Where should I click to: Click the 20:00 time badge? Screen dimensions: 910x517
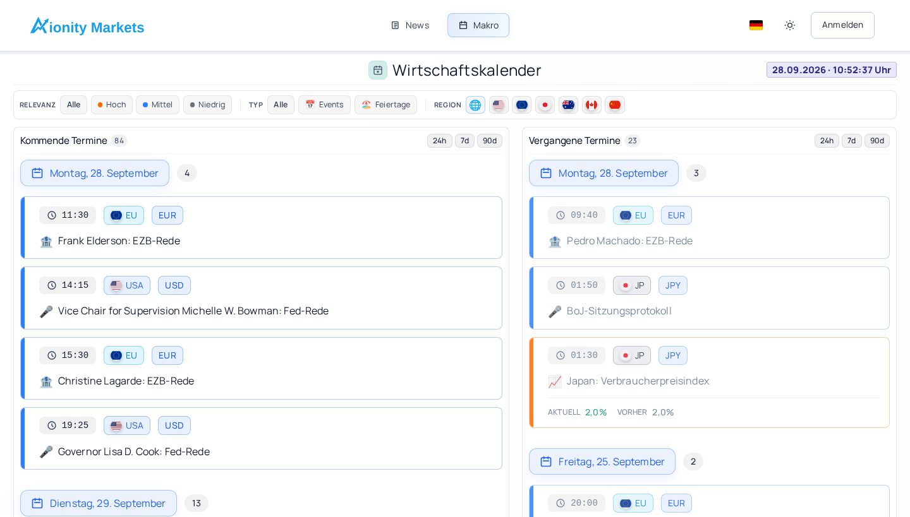click(x=576, y=503)
